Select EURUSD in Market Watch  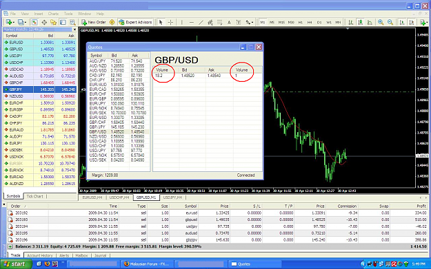pos(40,43)
